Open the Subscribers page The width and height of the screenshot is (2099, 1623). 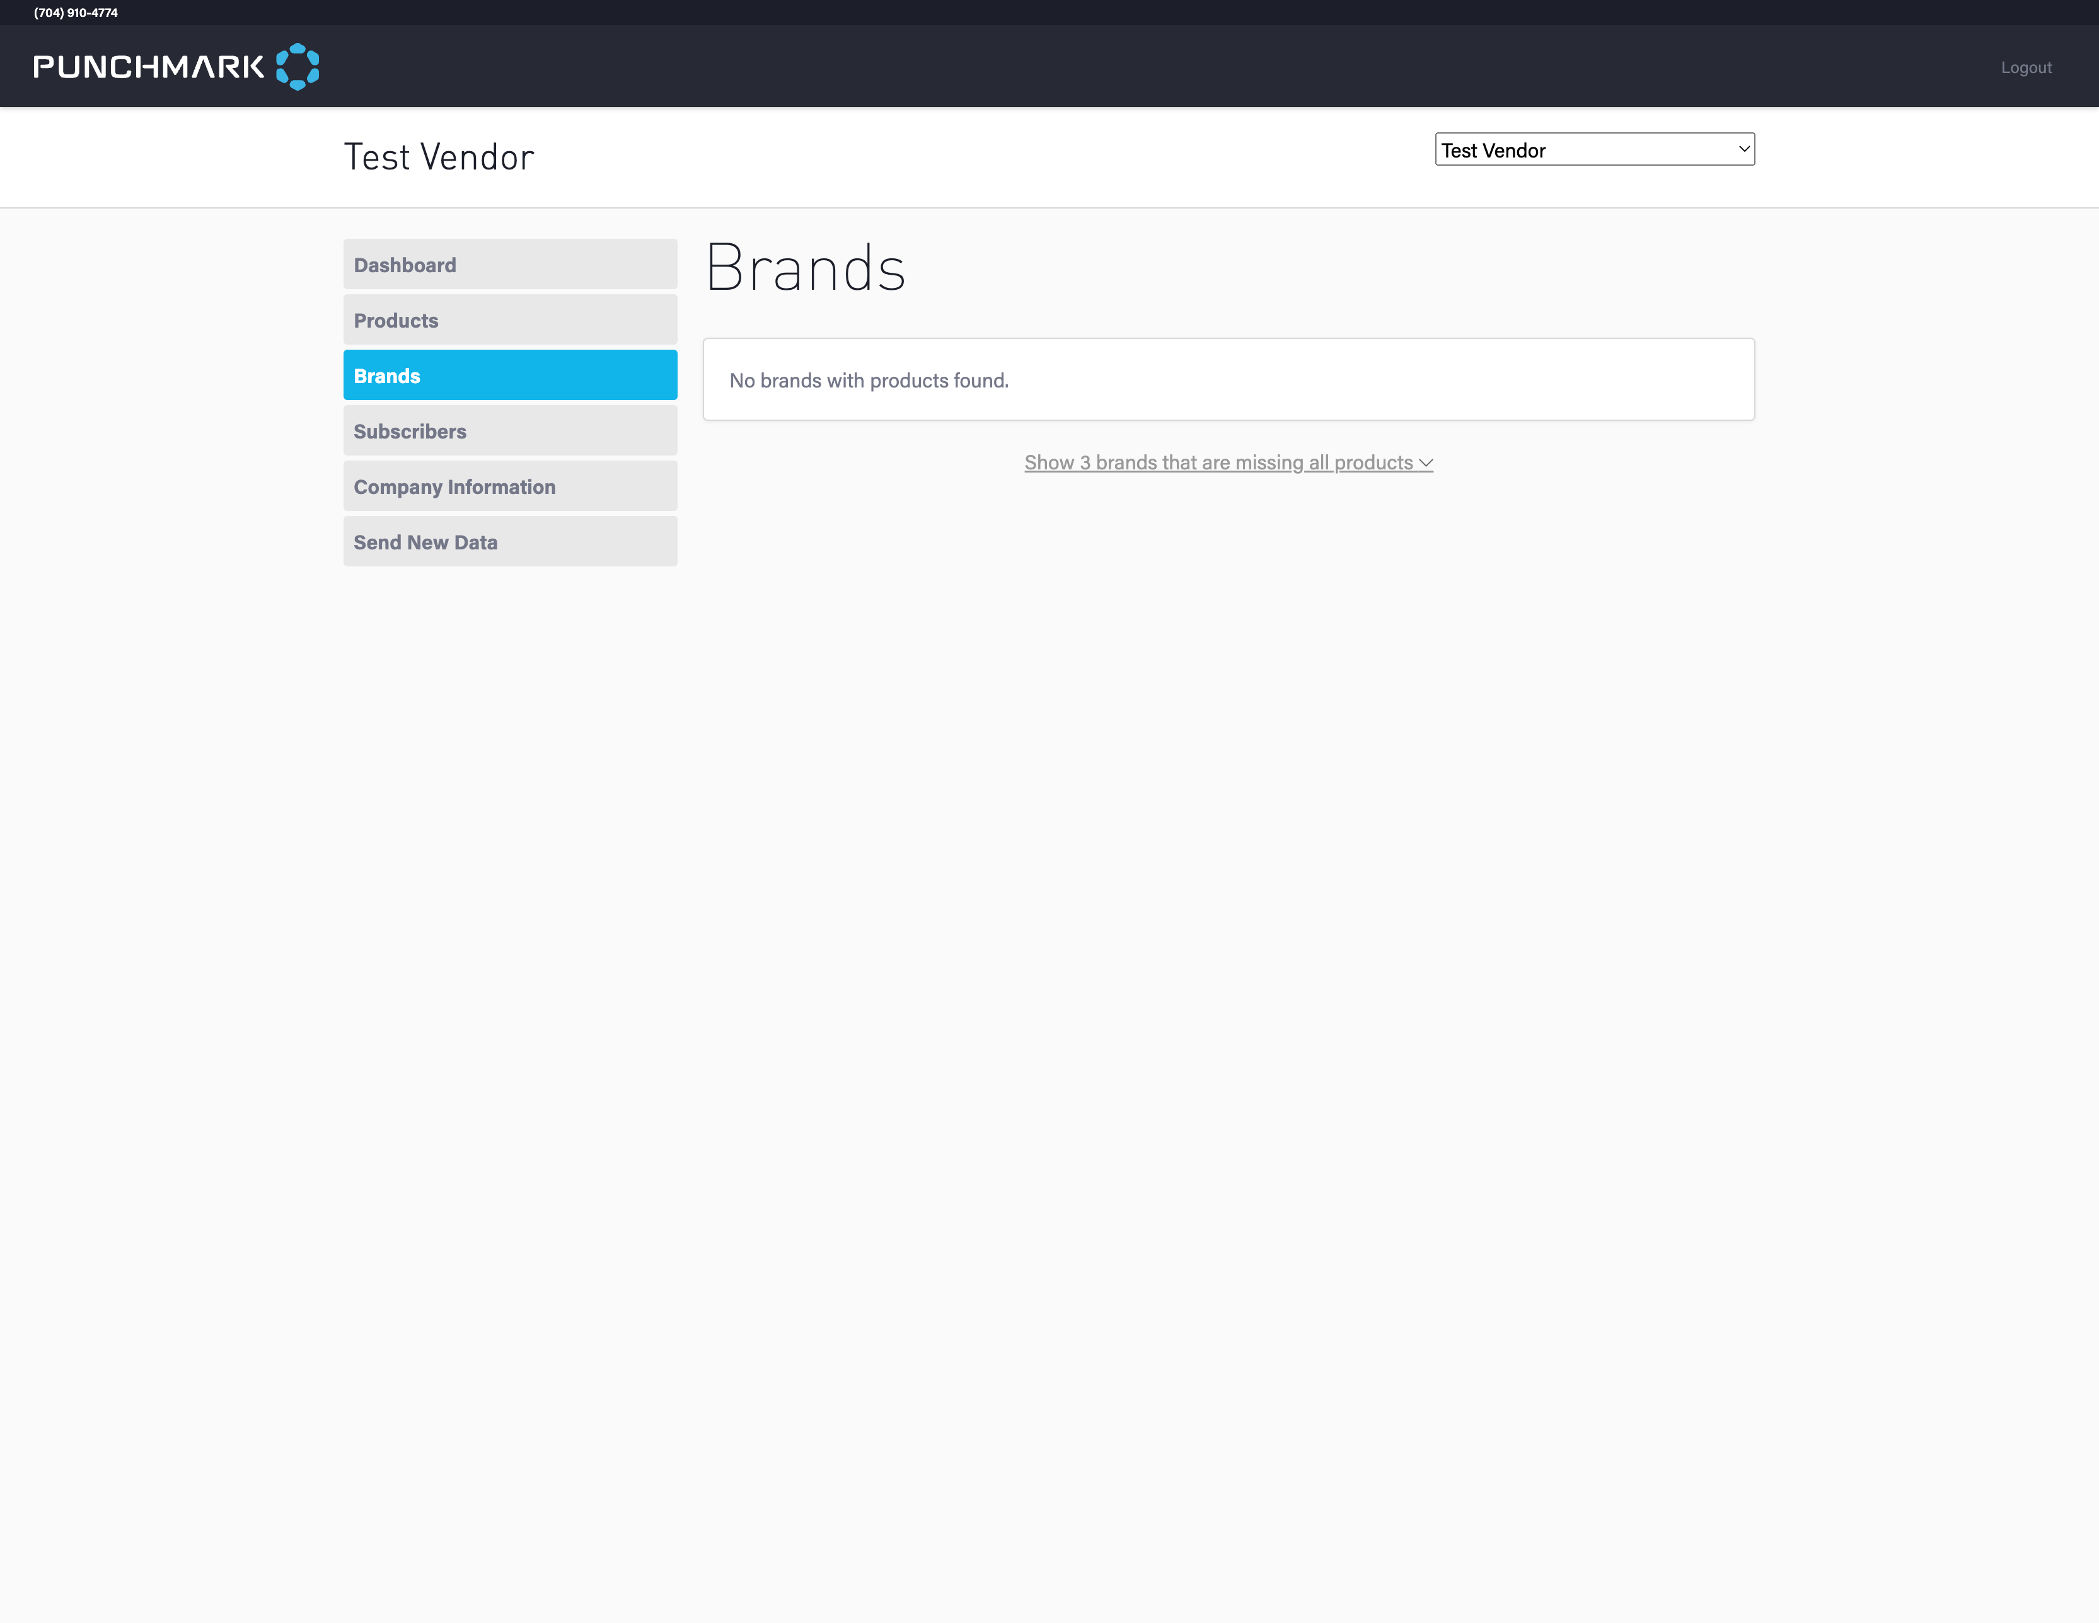[x=509, y=430]
